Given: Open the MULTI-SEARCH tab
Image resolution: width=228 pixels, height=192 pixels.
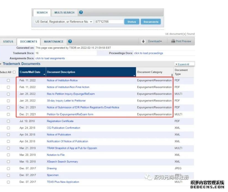Looking at the screenshot, I should tap(64, 13).
